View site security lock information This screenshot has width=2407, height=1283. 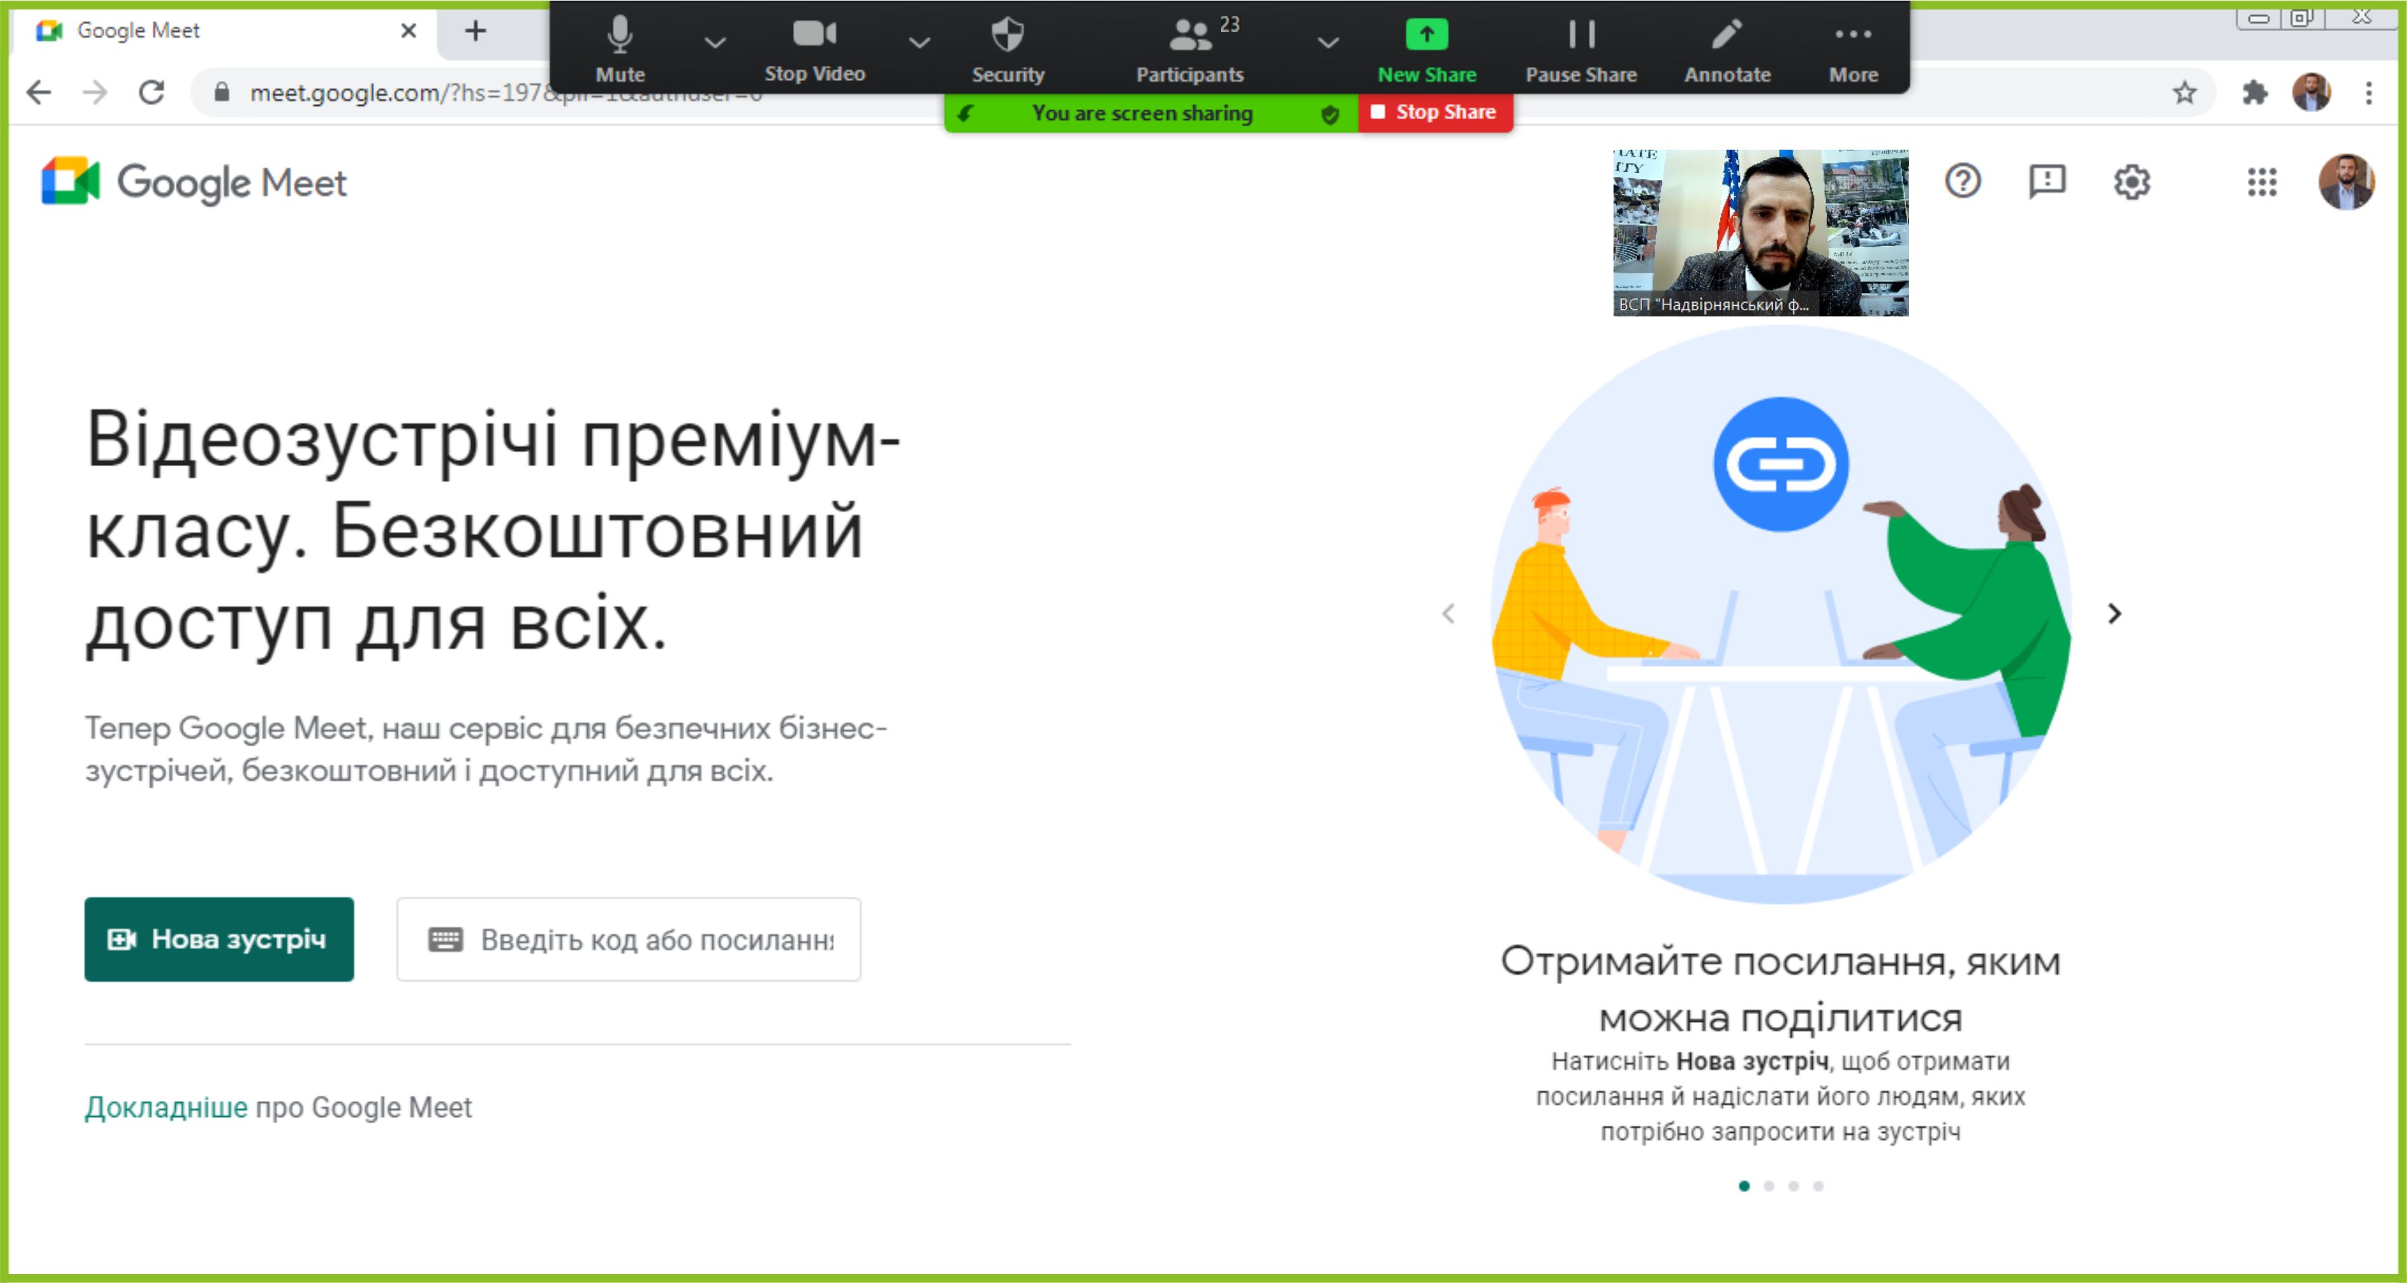tap(221, 91)
